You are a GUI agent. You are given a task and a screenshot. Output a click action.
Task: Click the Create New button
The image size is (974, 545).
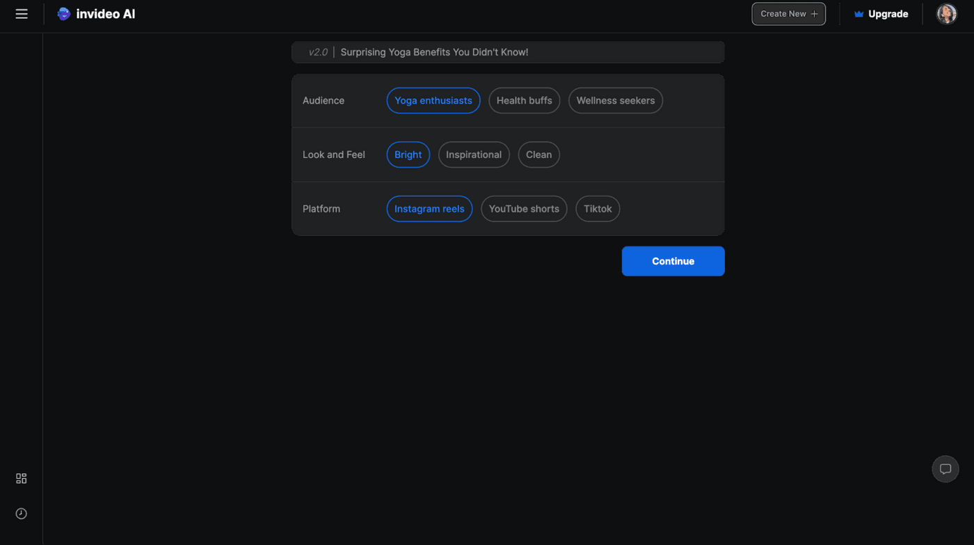pyautogui.click(x=788, y=14)
